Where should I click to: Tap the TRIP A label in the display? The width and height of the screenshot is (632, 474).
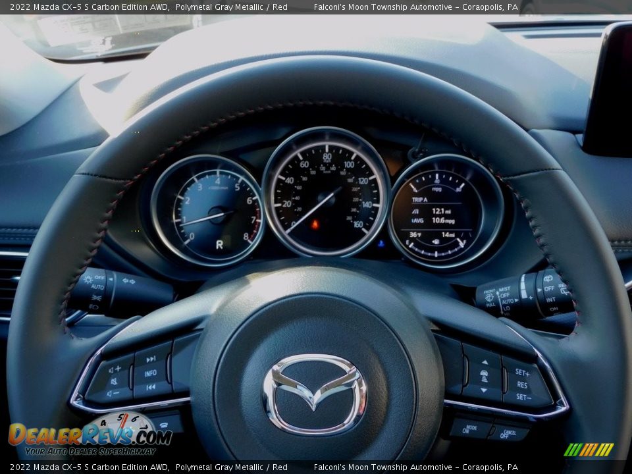pos(419,199)
